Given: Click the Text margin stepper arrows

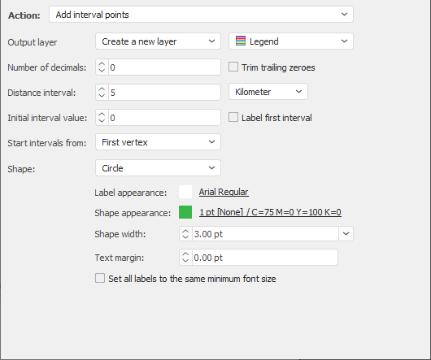Looking at the screenshot, I should (x=185, y=258).
